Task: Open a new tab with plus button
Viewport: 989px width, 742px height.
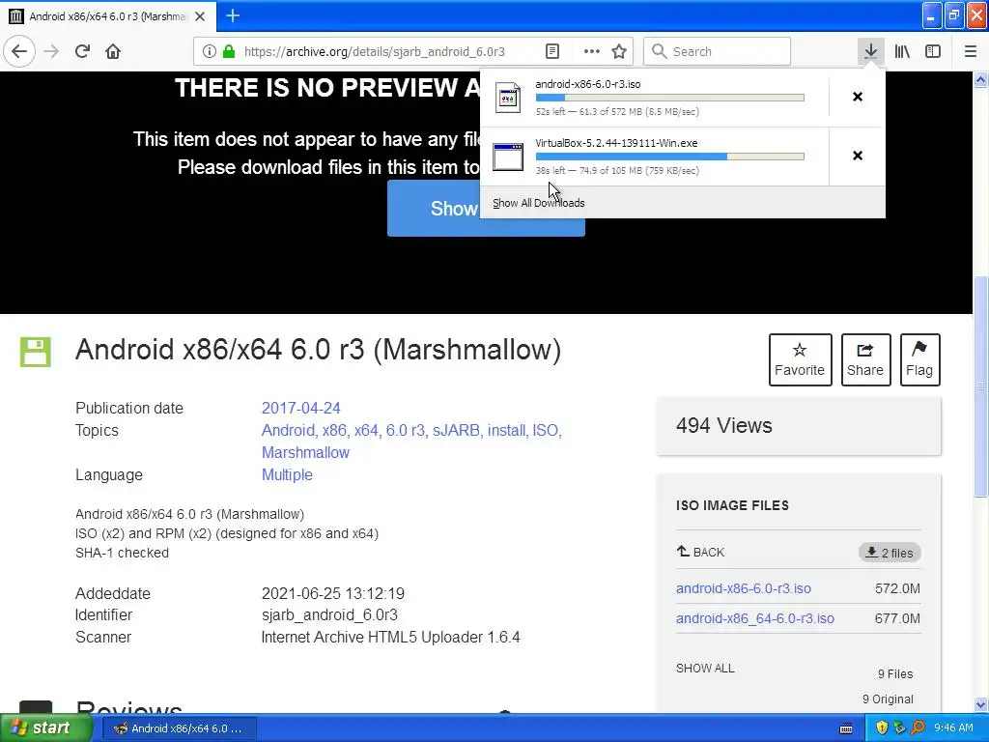Action: (x=233, y=15)
